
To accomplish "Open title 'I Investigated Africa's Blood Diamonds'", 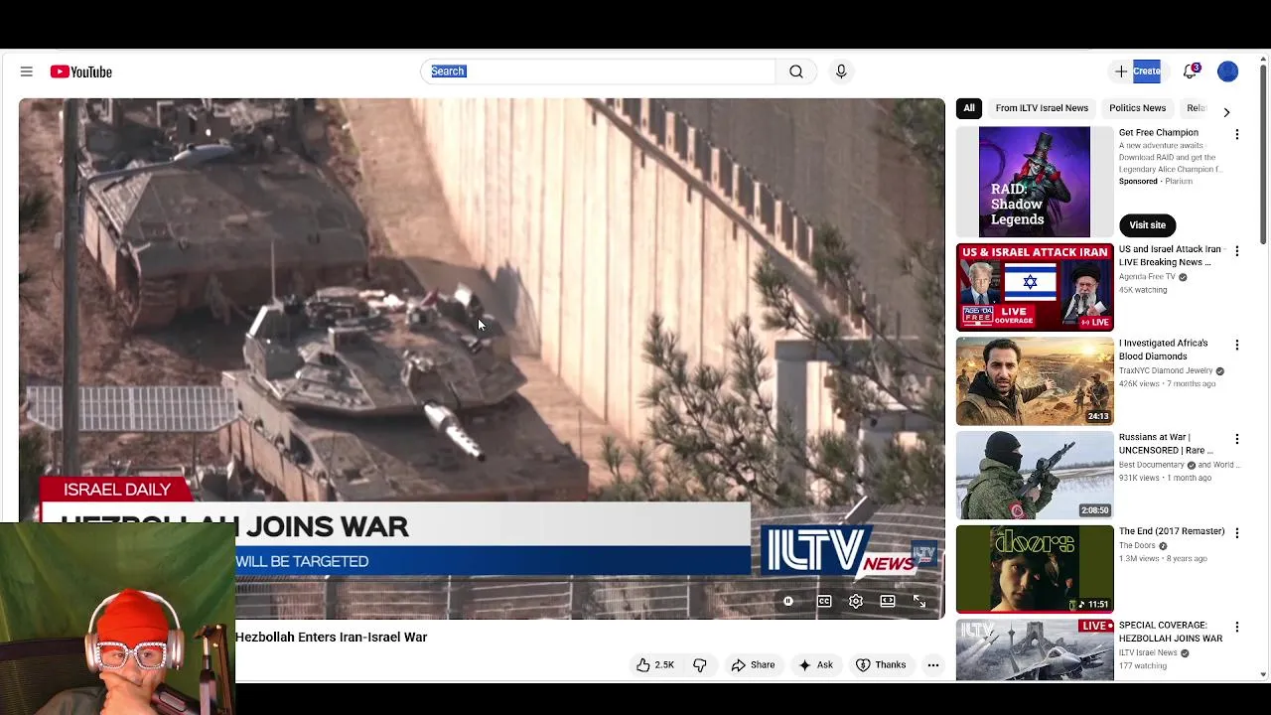I will pos(1163,350).
